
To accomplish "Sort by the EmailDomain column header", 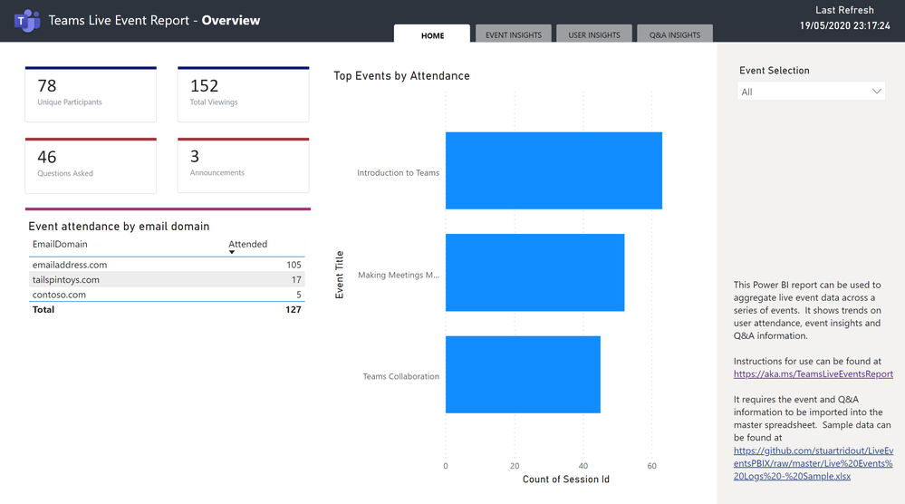I will pyautogui.click(x=60, y=244).
